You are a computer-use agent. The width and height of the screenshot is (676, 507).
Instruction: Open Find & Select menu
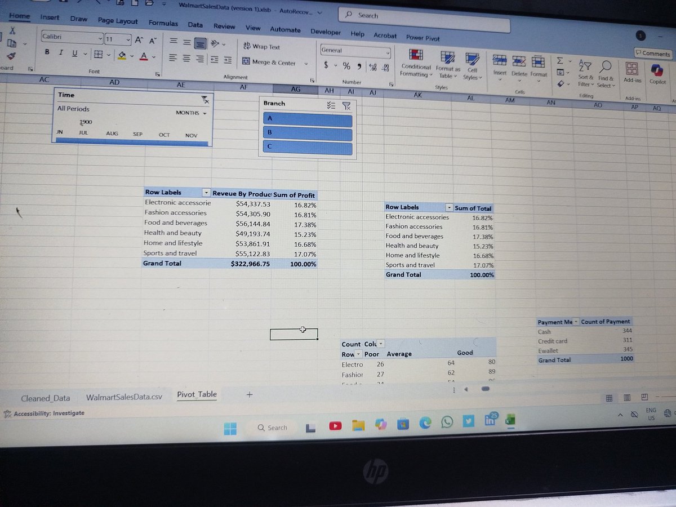[606, 73]
